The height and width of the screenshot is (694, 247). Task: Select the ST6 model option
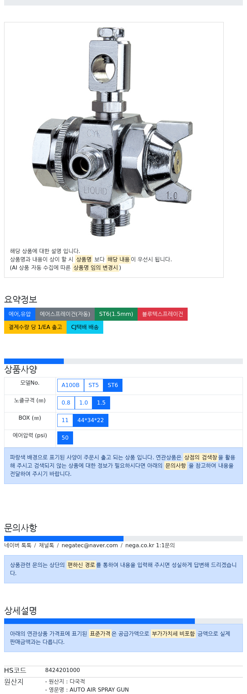[113, 385]
